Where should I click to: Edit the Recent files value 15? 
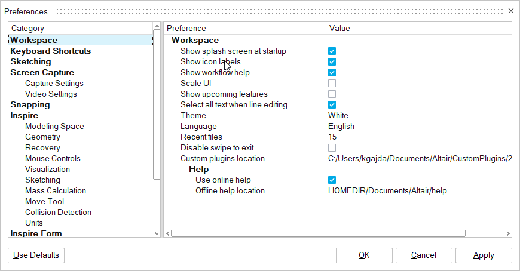[x=332, y=137]
